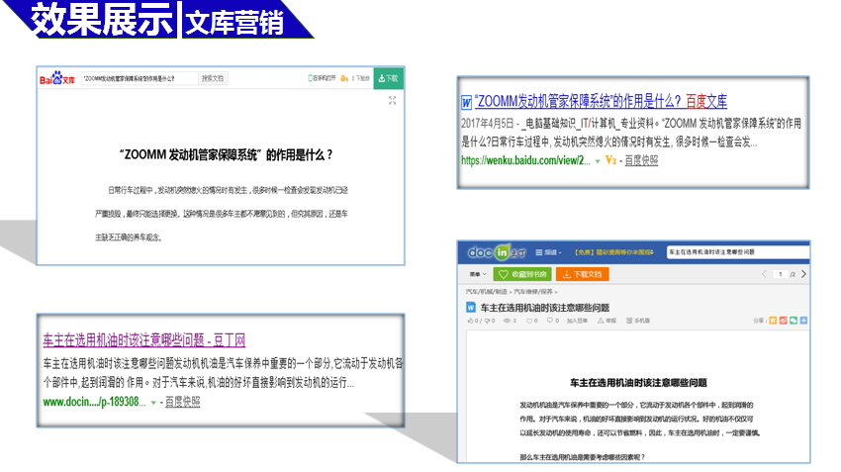The image size is (841, 472).
Task: Click the comment bubble icon
Action: coord(550,321)
